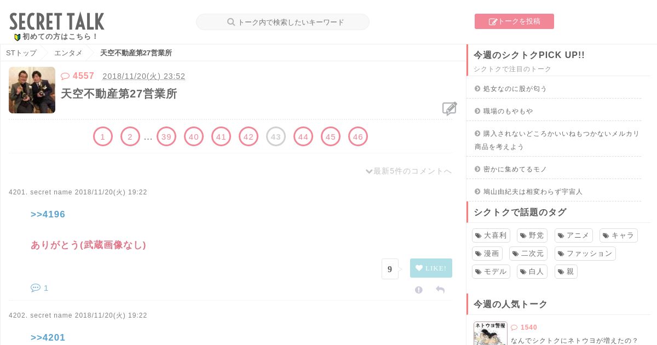Go to page 42
Viewport: 657px width, 345px height.
[x=249, y=136]
